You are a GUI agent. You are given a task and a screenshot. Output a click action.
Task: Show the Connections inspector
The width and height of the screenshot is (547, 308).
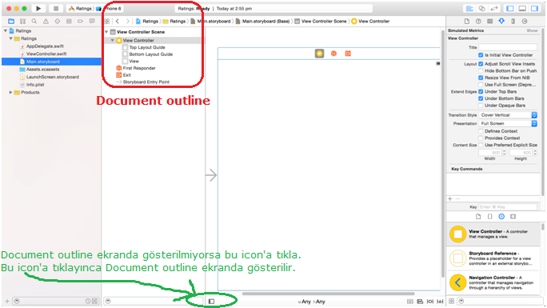pos(525,22)
